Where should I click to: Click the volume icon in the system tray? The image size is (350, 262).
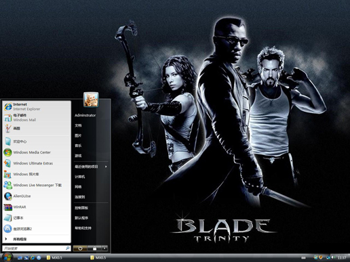(333, 257)
